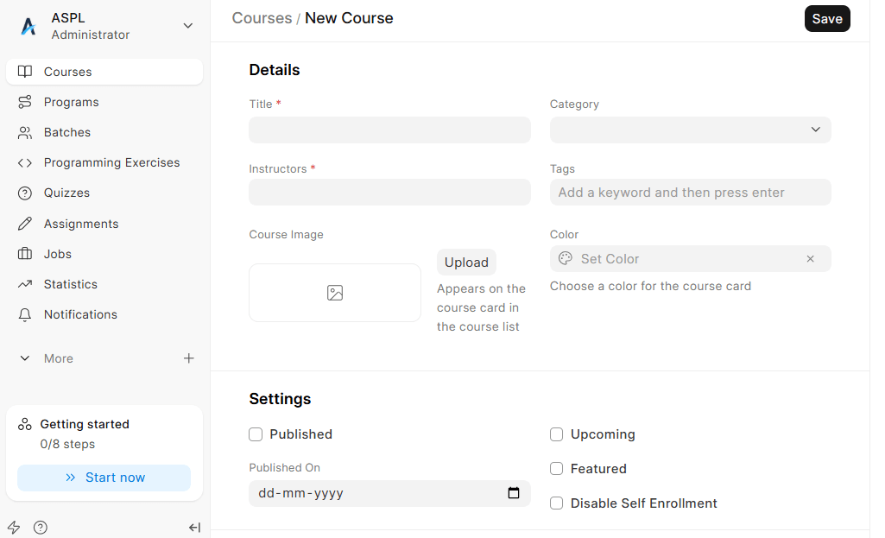The width and height of the screenshot is (885, 538).
Task: Tick Disable Self Enrollment checkbox
Action: coord(557,503)
